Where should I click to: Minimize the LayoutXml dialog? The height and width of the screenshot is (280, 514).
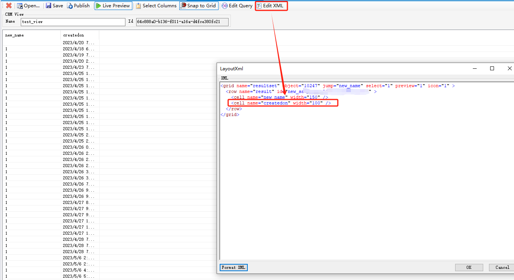[x=474, y=68]
